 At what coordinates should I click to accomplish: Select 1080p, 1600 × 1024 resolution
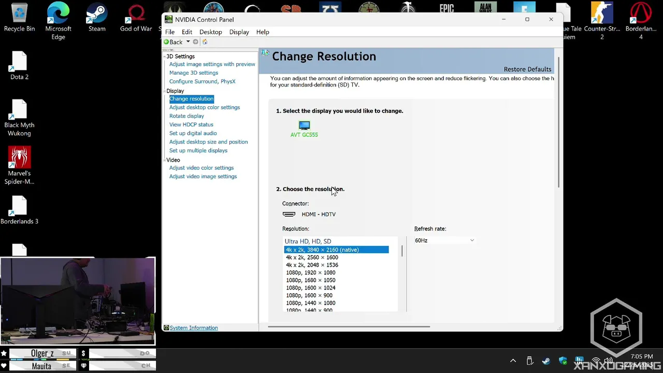(311, 288)
